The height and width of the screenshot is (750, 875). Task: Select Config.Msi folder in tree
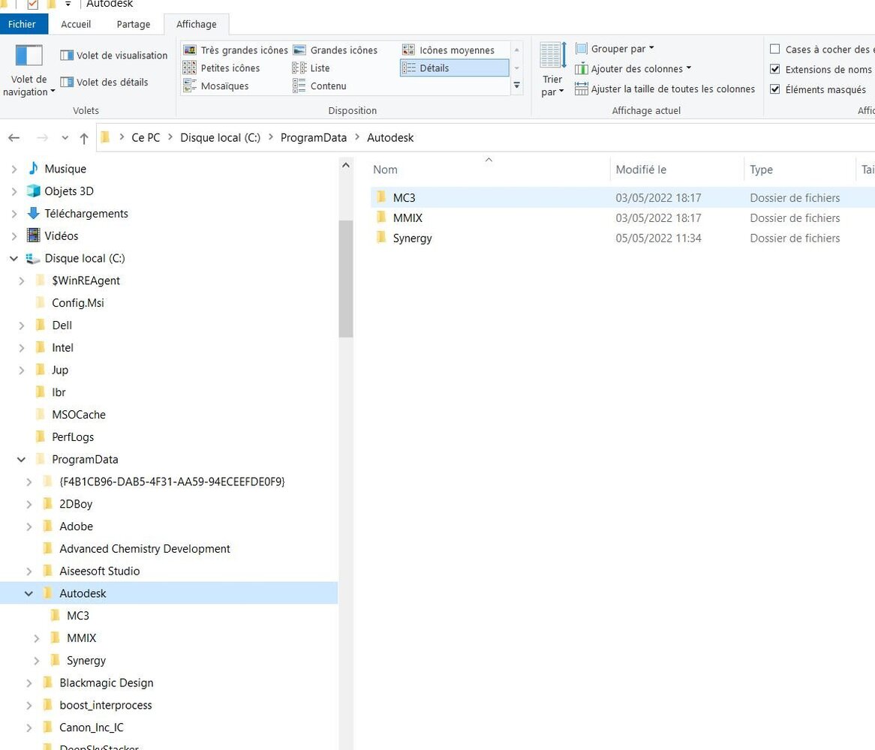(x=77, y=303)
